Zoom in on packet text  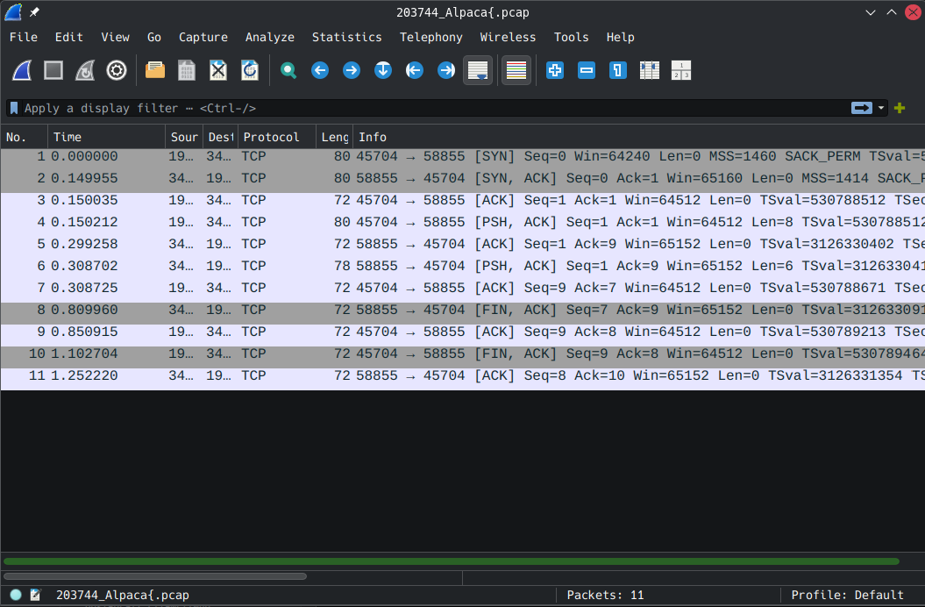pos(555,70)
